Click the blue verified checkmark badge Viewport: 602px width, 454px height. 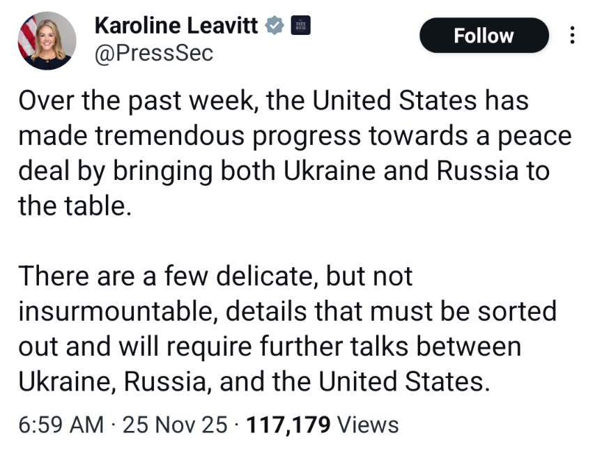coord(275,27)
